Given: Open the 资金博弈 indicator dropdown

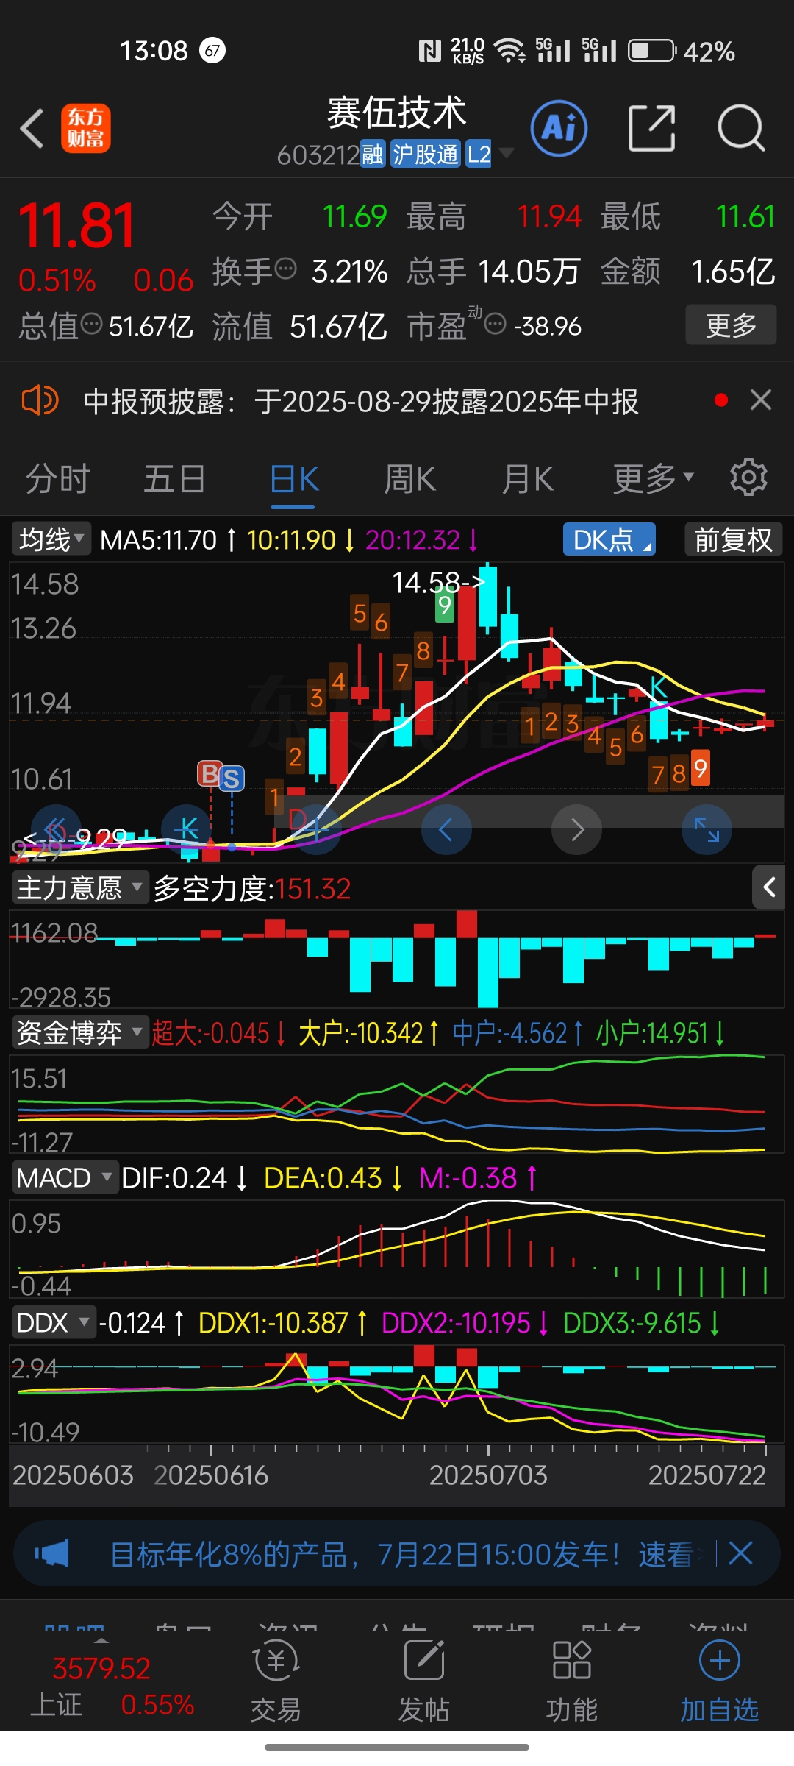Looking at the screenshot, I should click(x=80, y=1032).
